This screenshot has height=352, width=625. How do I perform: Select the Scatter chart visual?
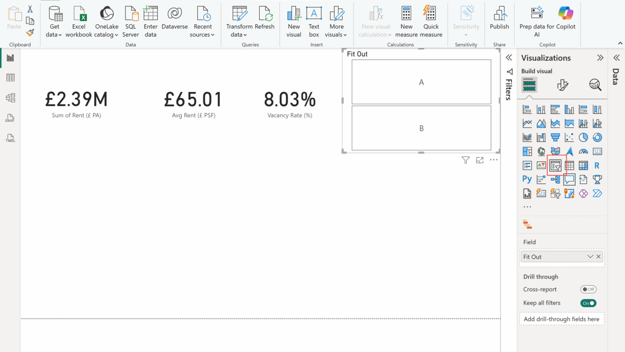[569, 137]
